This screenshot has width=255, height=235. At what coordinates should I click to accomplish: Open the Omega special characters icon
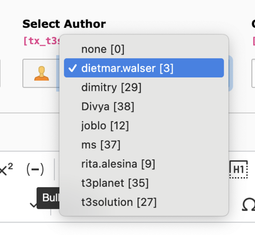pyautogui.click(x=249, y=205)
